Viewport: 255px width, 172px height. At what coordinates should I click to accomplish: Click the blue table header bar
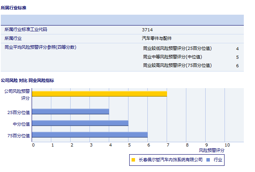[x=122, y=20]
